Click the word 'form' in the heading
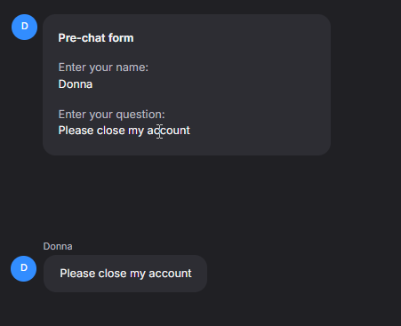The image size is (401, 326). coord(121,38)
